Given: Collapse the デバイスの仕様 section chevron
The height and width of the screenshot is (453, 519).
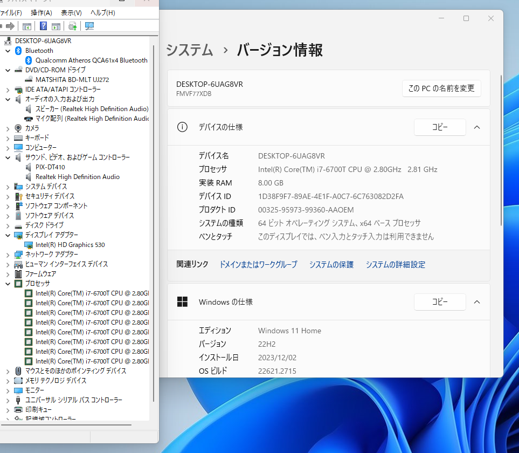Looking at the screenshot, I should 476,127.
